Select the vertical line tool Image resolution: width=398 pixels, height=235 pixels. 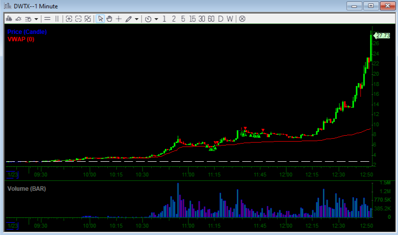[57, 19]
